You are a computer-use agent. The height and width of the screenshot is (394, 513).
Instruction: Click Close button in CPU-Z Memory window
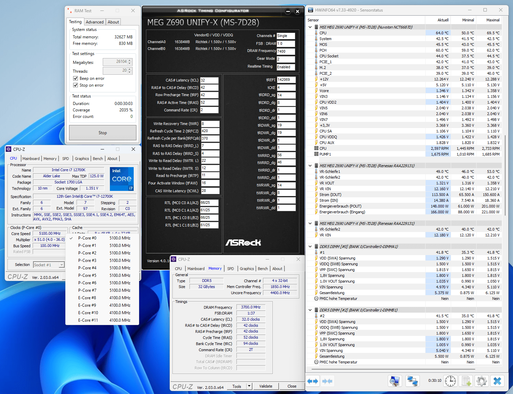[292, 386]
